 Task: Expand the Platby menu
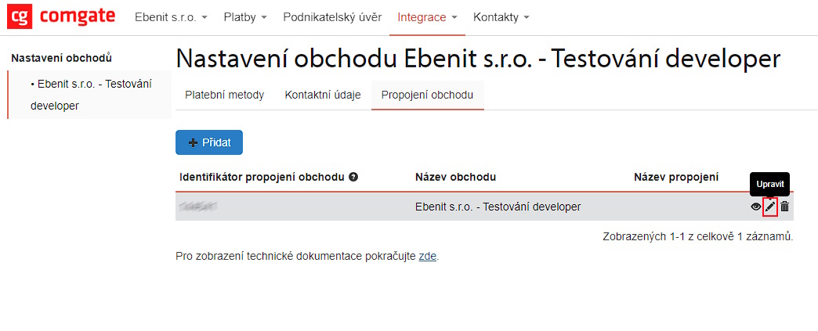245,17
